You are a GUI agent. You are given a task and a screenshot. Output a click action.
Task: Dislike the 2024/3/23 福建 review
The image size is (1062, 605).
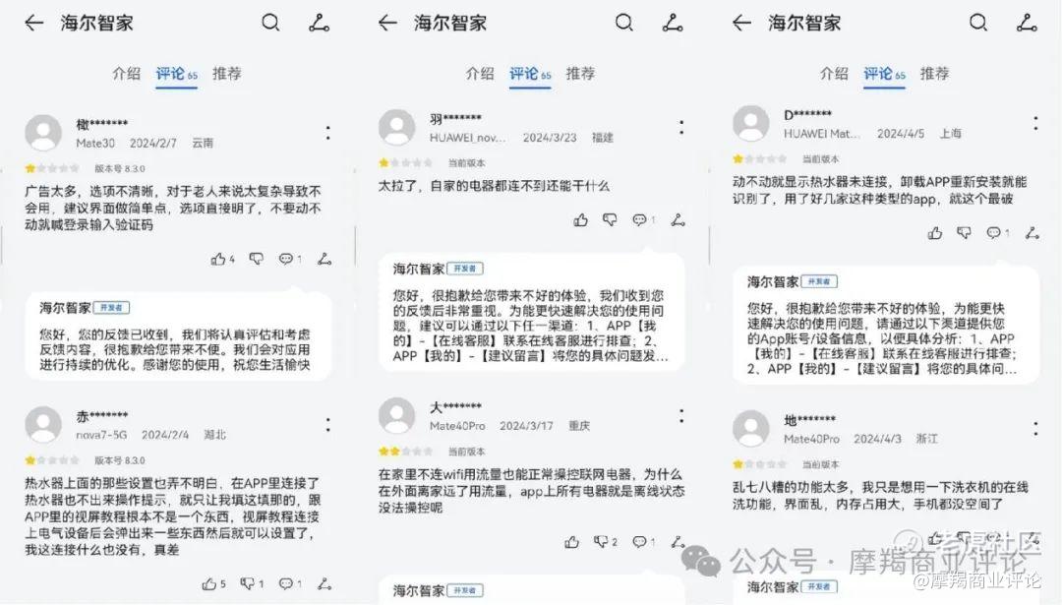click(x=610, y=219)
